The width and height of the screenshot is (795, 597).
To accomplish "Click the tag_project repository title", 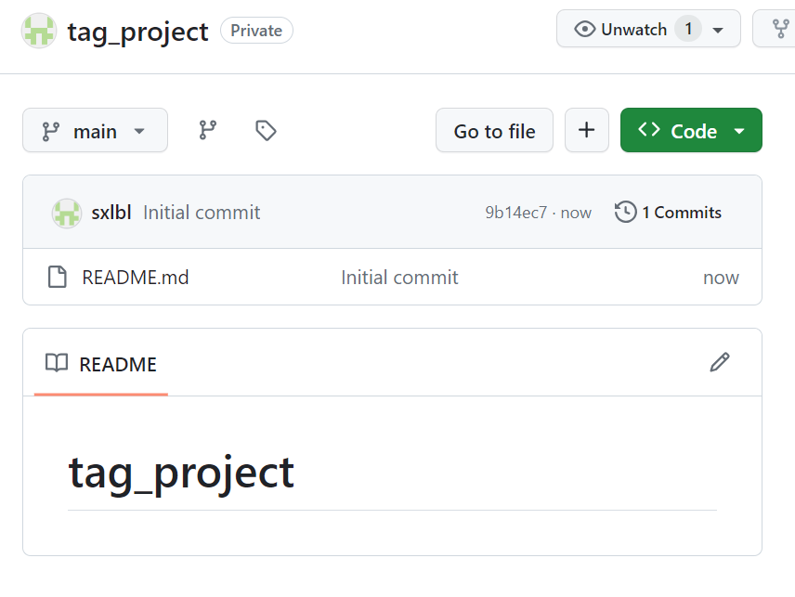I will click(137, 31).
